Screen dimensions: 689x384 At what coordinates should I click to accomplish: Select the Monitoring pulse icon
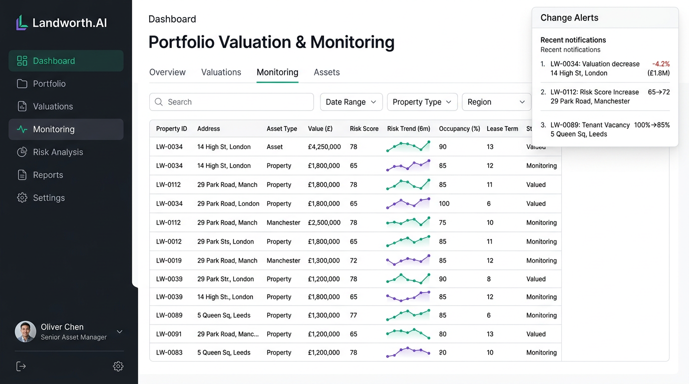(22, 129)
